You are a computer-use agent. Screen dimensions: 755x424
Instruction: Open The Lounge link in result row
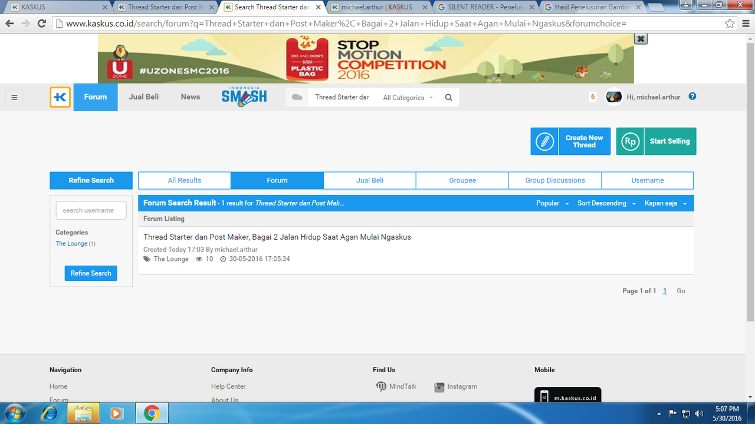point(171,259)
